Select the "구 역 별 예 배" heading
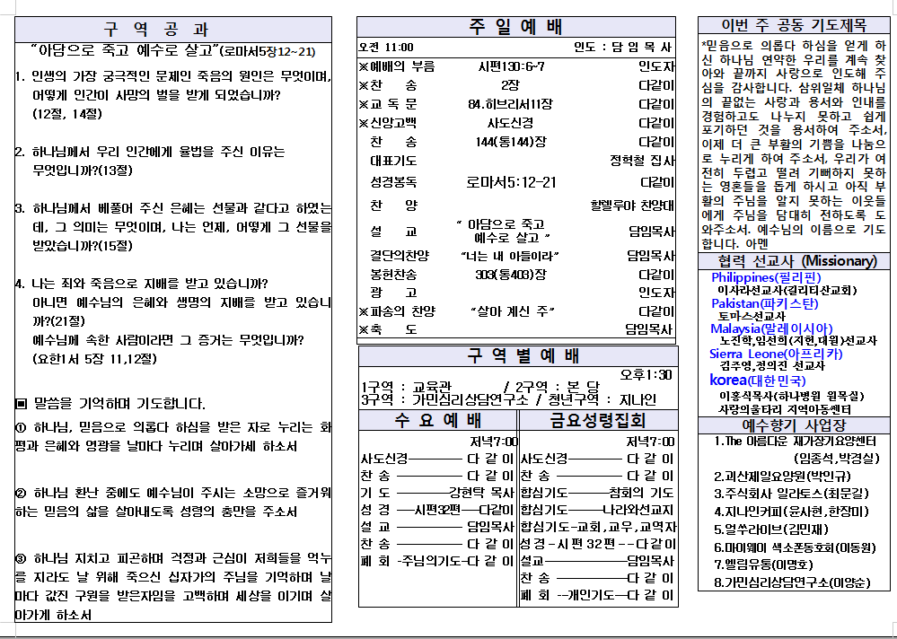 click(523, 355)
